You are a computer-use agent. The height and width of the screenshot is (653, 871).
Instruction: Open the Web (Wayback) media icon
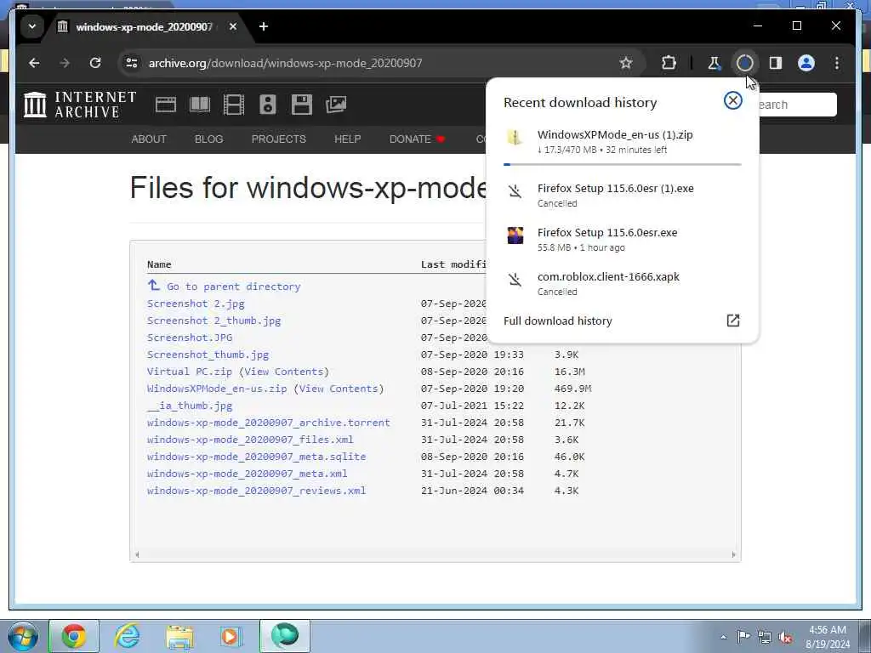pyautogui.click(x=166, y=105)
